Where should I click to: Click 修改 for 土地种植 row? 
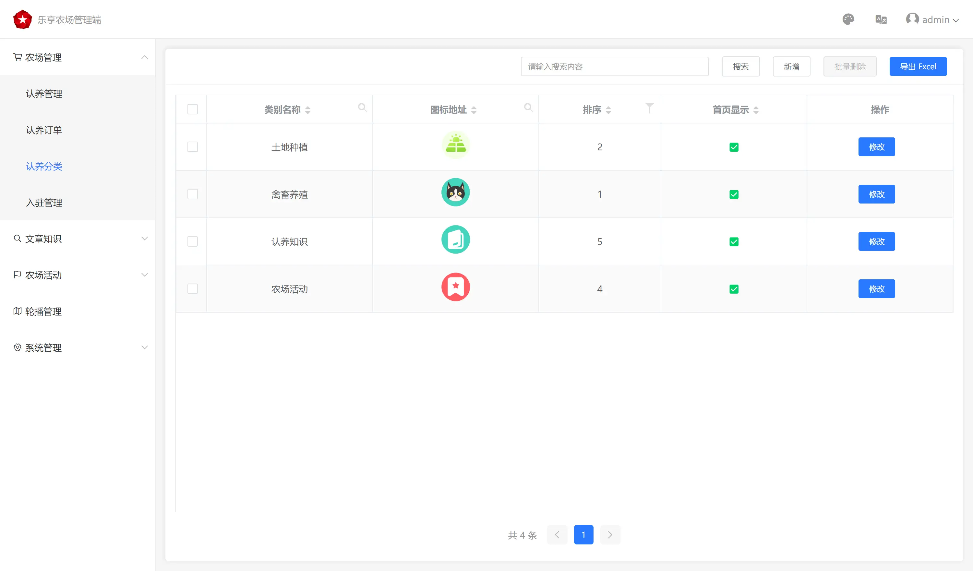pyautogui.click(x=876, y=146)
